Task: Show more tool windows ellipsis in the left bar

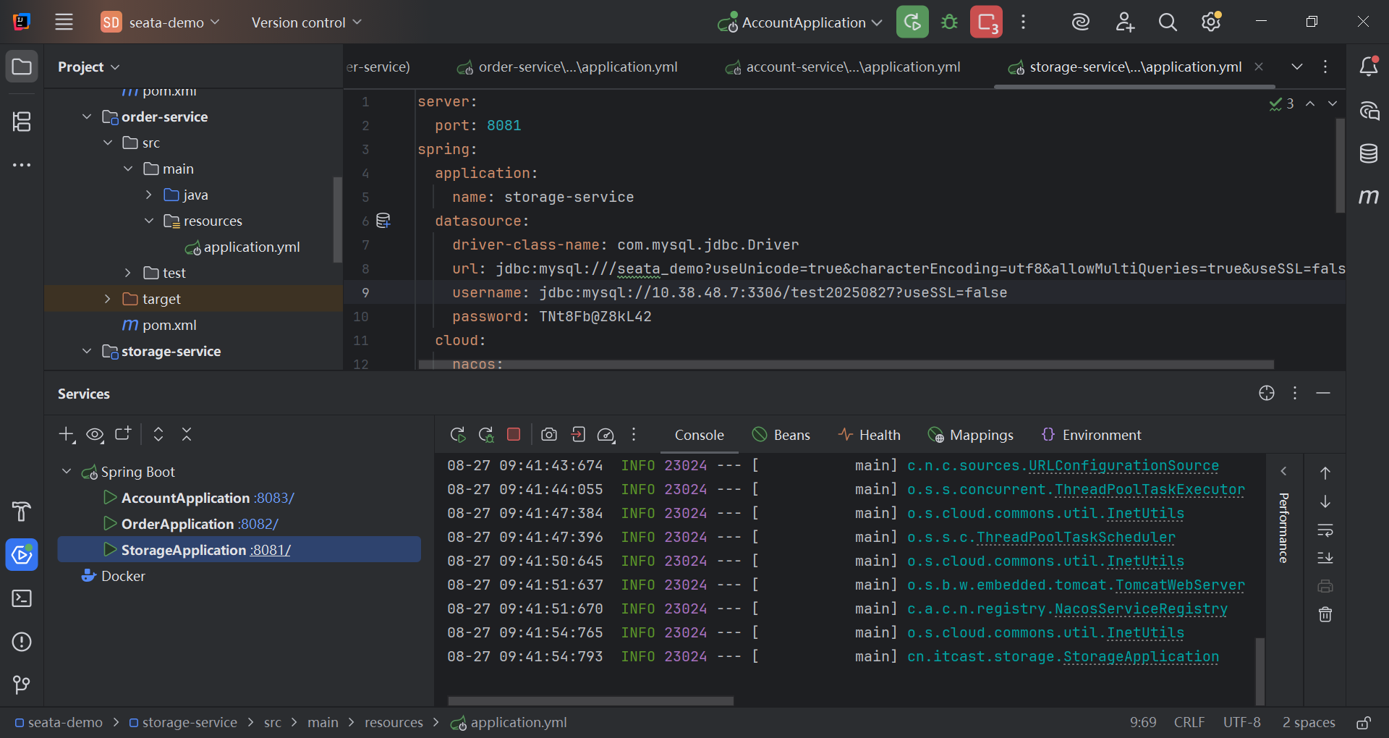Action: coord(22,165)
